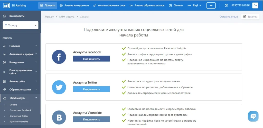Image resolution: width=263 pixels, height=128 pixels.
Task: Open the Утро.ру project dropdown
Action: 21,25
